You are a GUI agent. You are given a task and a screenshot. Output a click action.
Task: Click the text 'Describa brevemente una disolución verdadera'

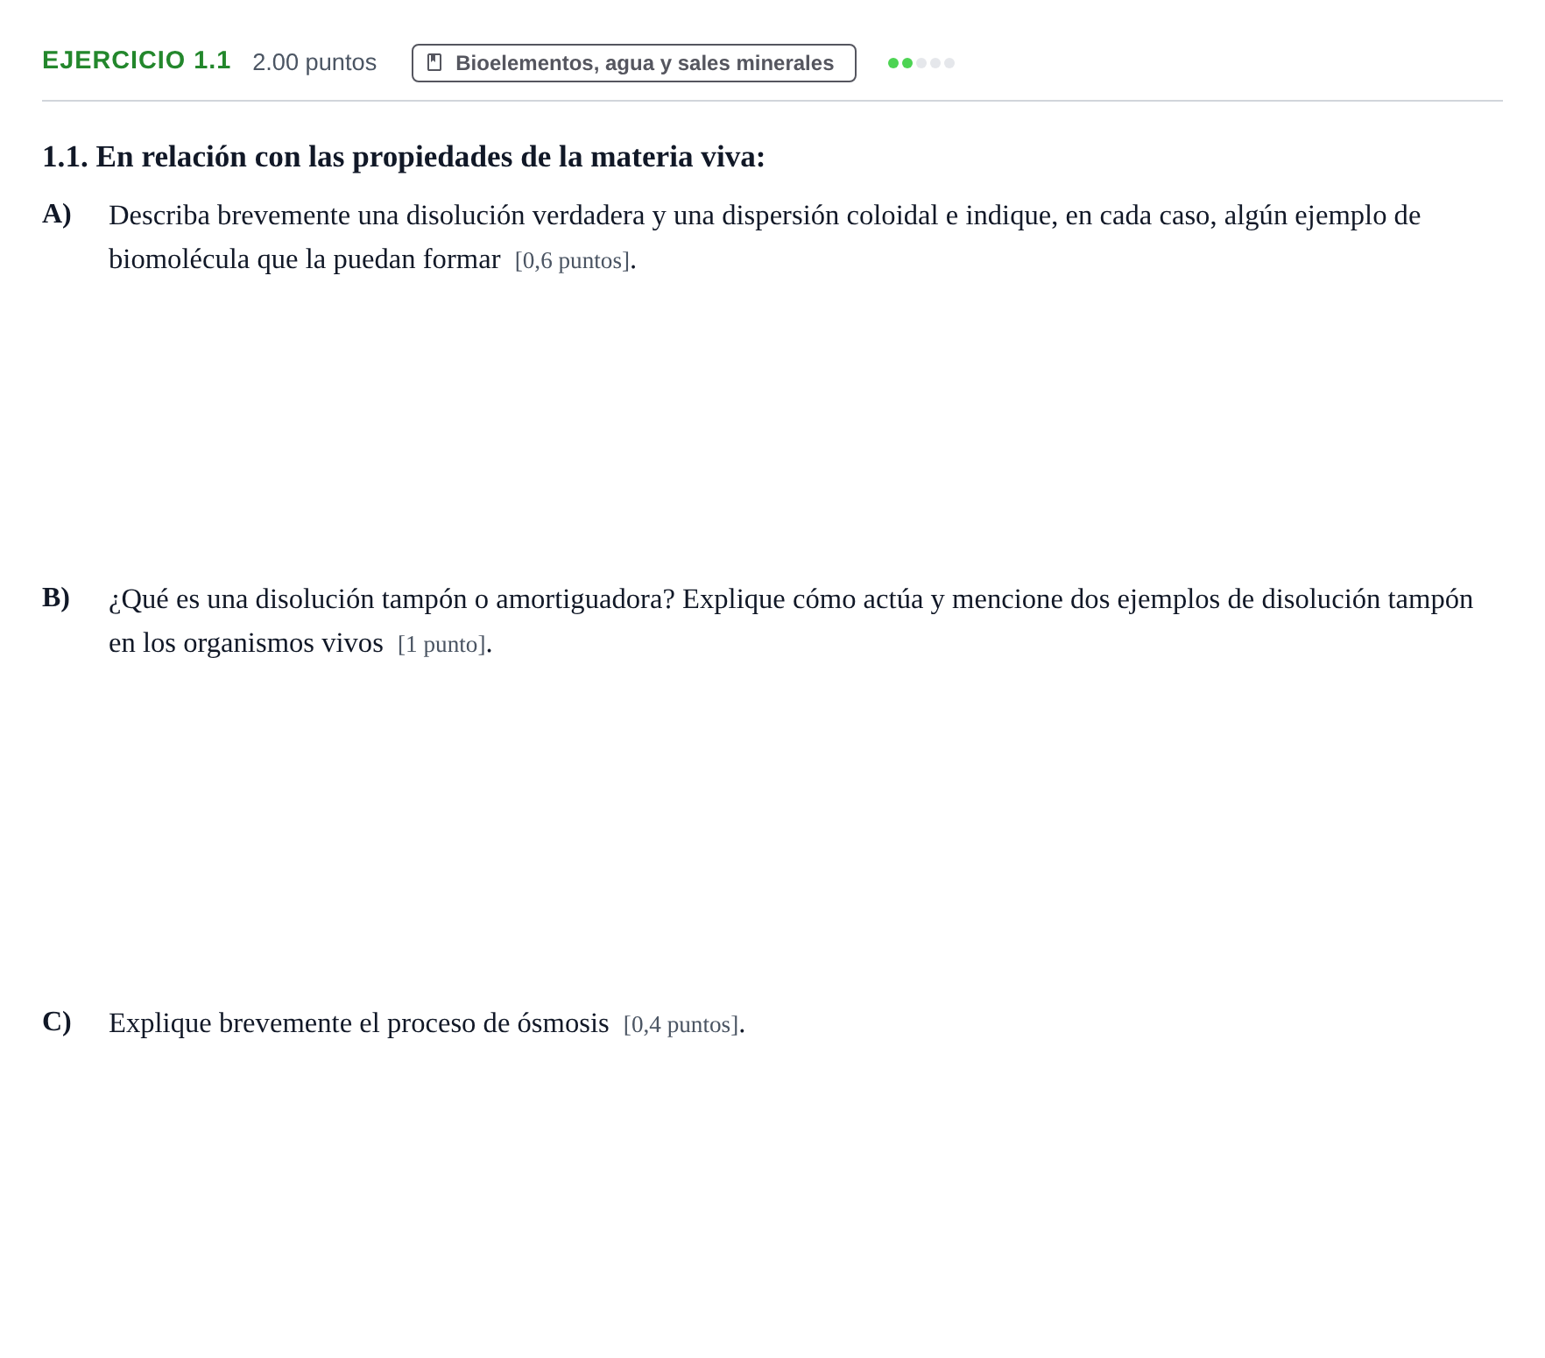377,216
